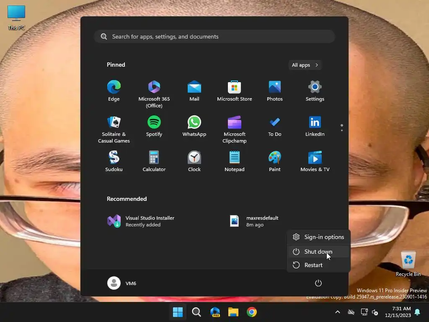Open the clock and date flyout
The width and height of the screenshot is (429, 322).
[398, 312]
